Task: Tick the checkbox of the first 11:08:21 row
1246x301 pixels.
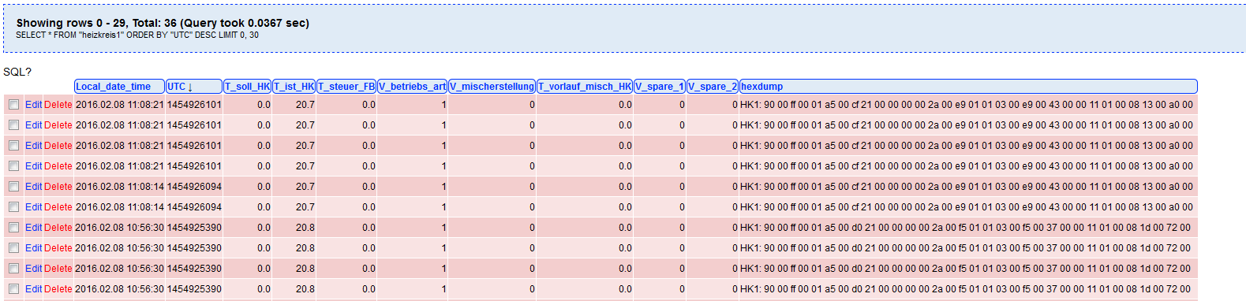Action: 13,105
